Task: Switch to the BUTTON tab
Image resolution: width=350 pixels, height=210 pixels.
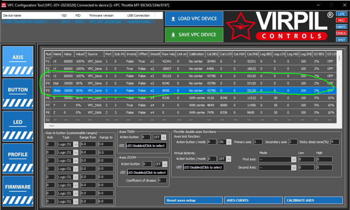Action: pyautogui.click(x=18, y=94)
